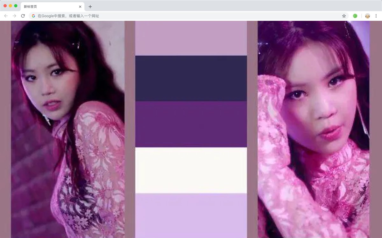This screenshot has height=238, width=382.
Task: Bookmark this page with the star icon
Action: 344,16
